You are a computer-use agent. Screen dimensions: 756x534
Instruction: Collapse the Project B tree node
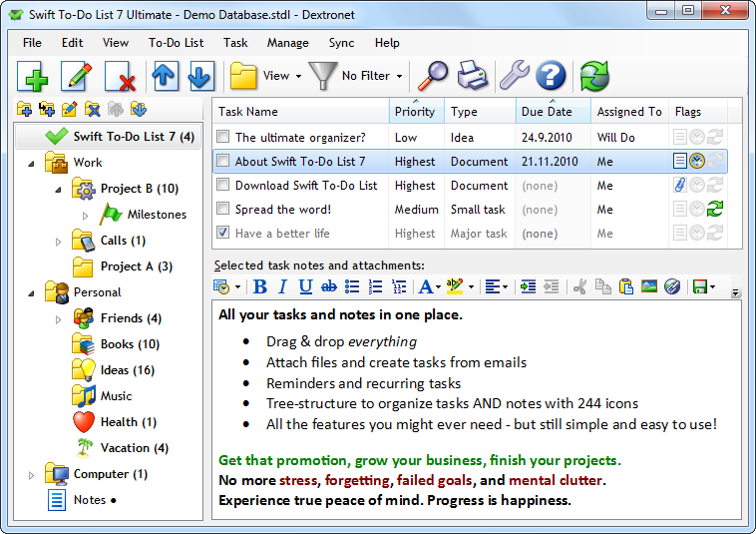[x=58, y=190]
